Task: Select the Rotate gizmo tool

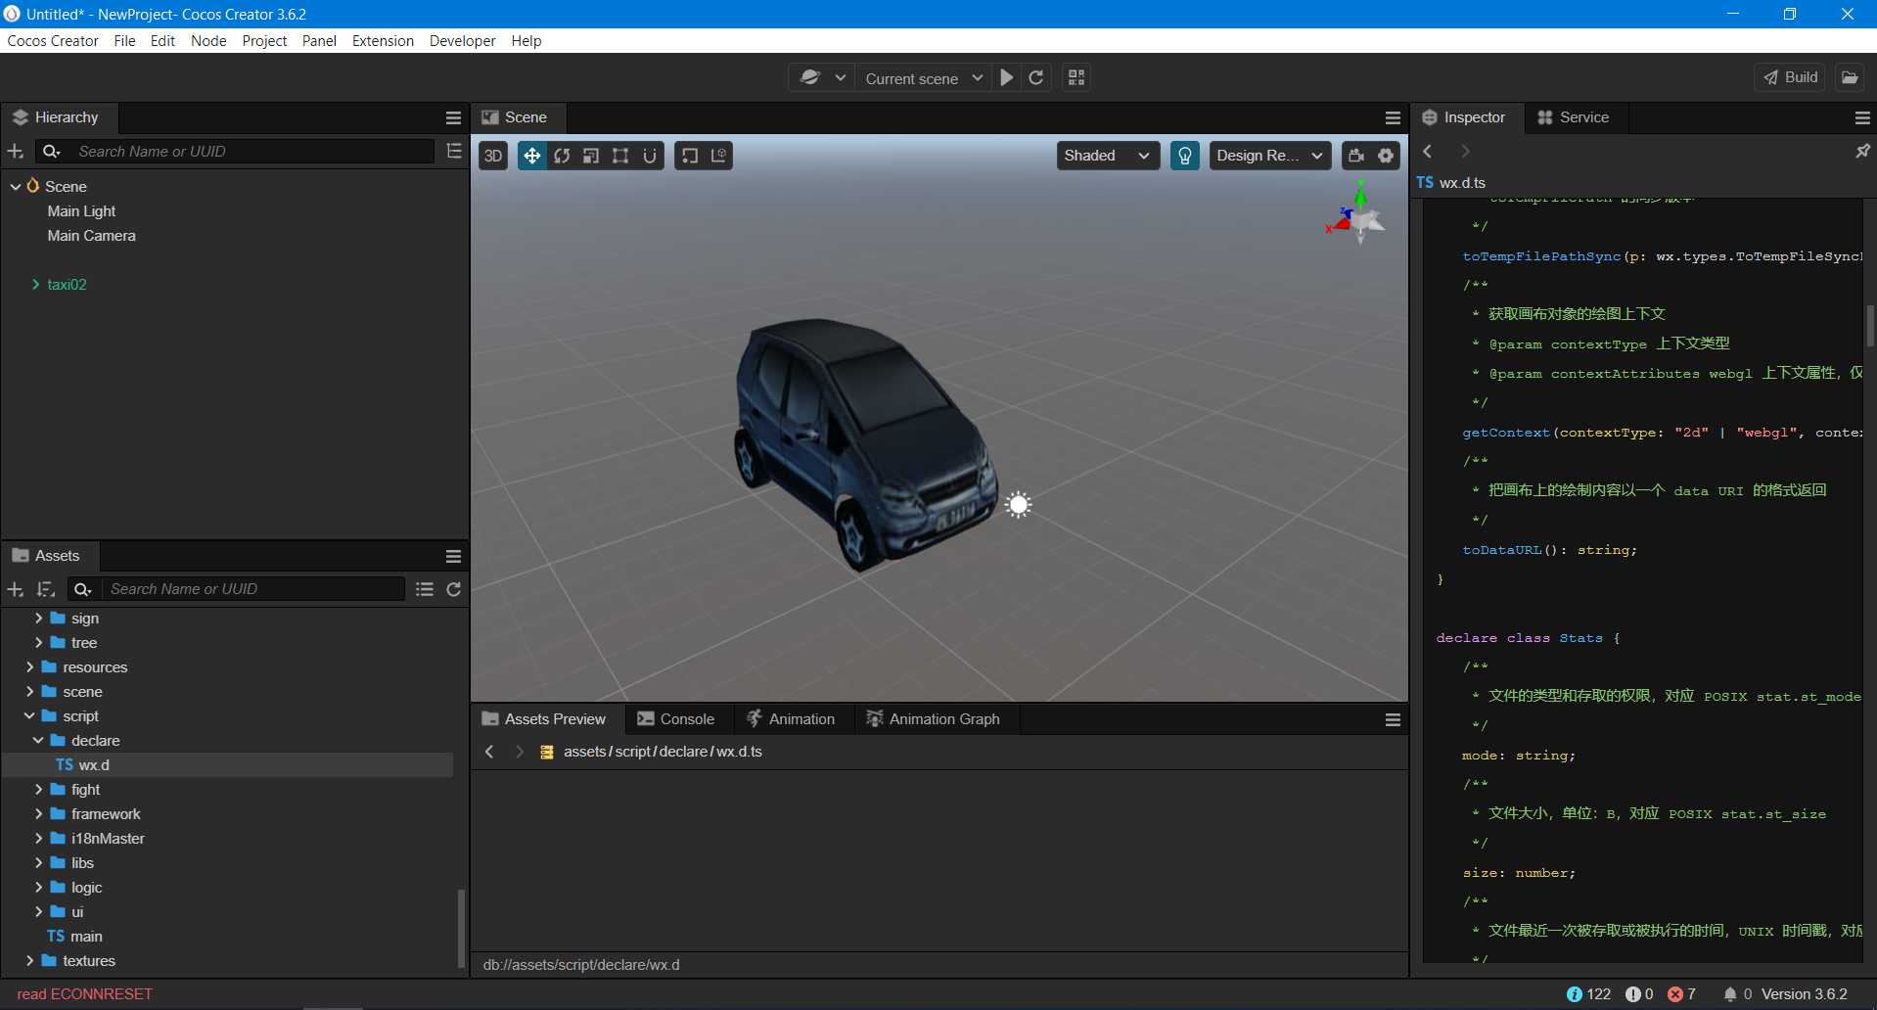Action: (x=562, y=156)
